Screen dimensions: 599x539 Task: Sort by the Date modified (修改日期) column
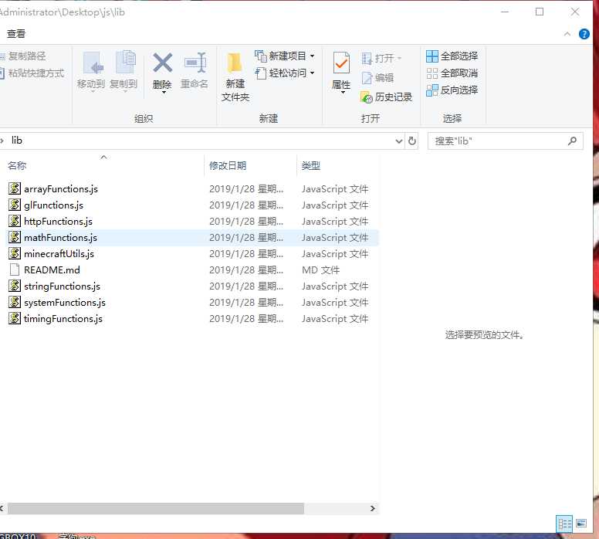pos(228,166)
